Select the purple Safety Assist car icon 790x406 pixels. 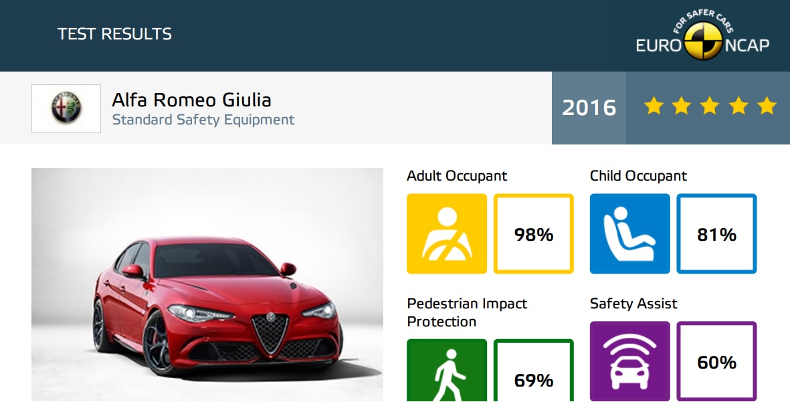[629, 361]
